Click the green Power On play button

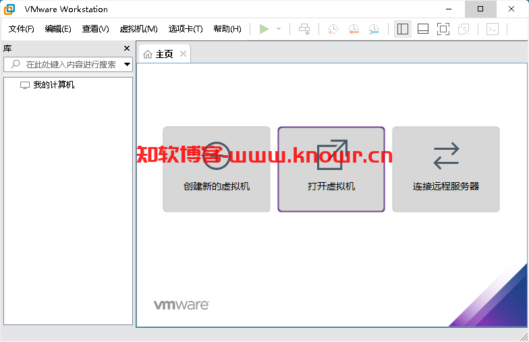coord(264,29)
